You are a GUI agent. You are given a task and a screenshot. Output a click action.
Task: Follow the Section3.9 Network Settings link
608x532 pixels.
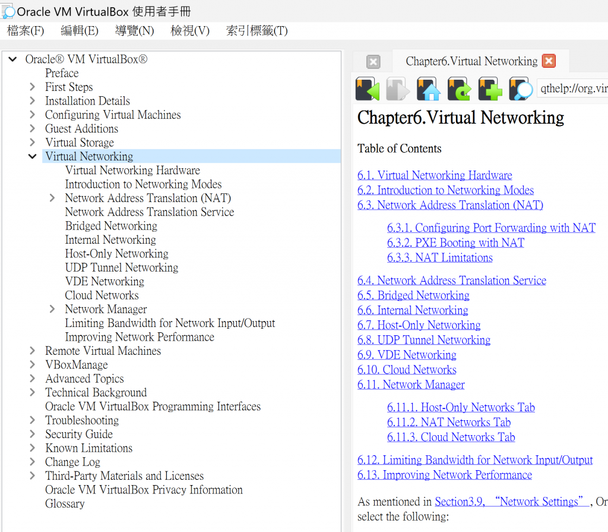coord(512,502)
